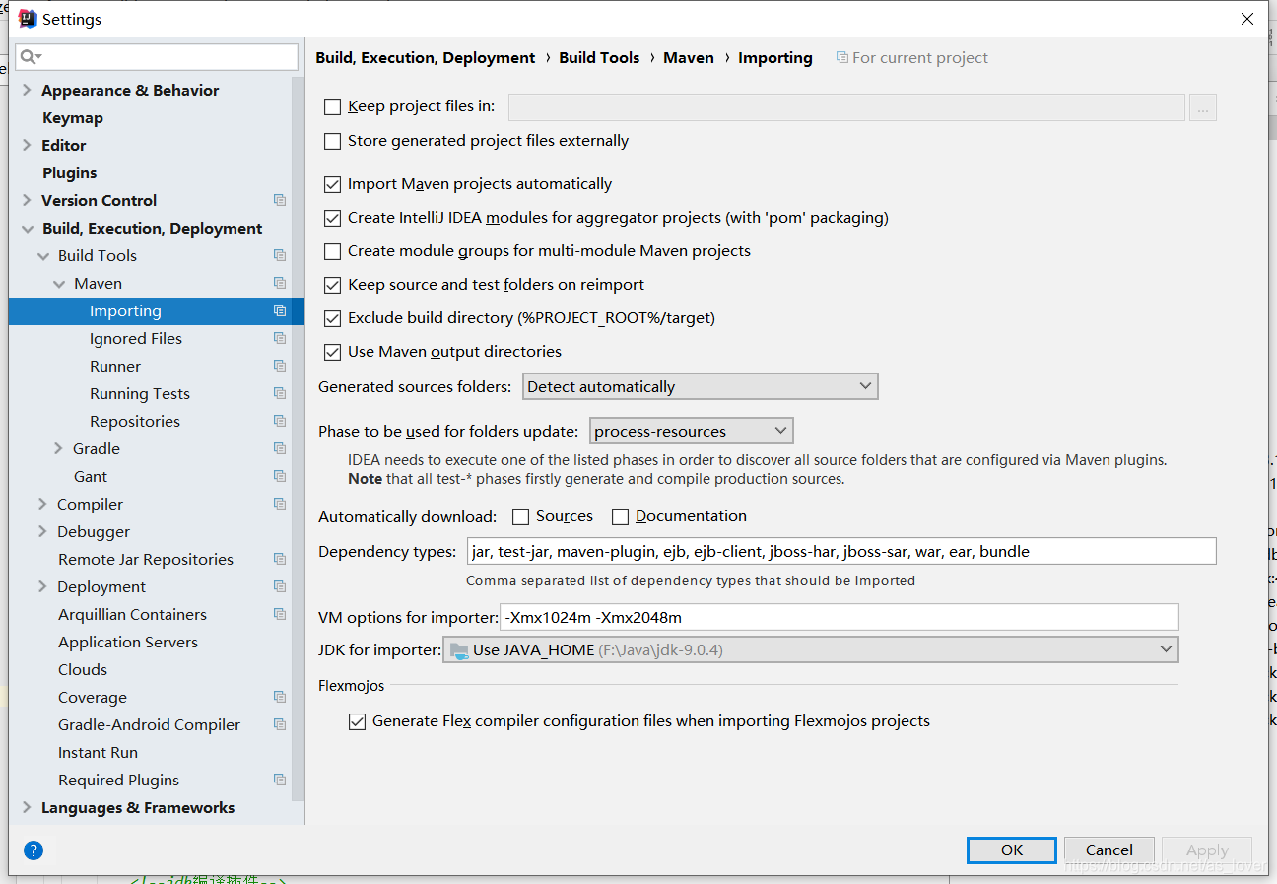Image resolution: width=1277 pixels, height=884 pixels.
Task: Collapse the Build, Execution, Deployment section
Action: [x=27, y=228]
